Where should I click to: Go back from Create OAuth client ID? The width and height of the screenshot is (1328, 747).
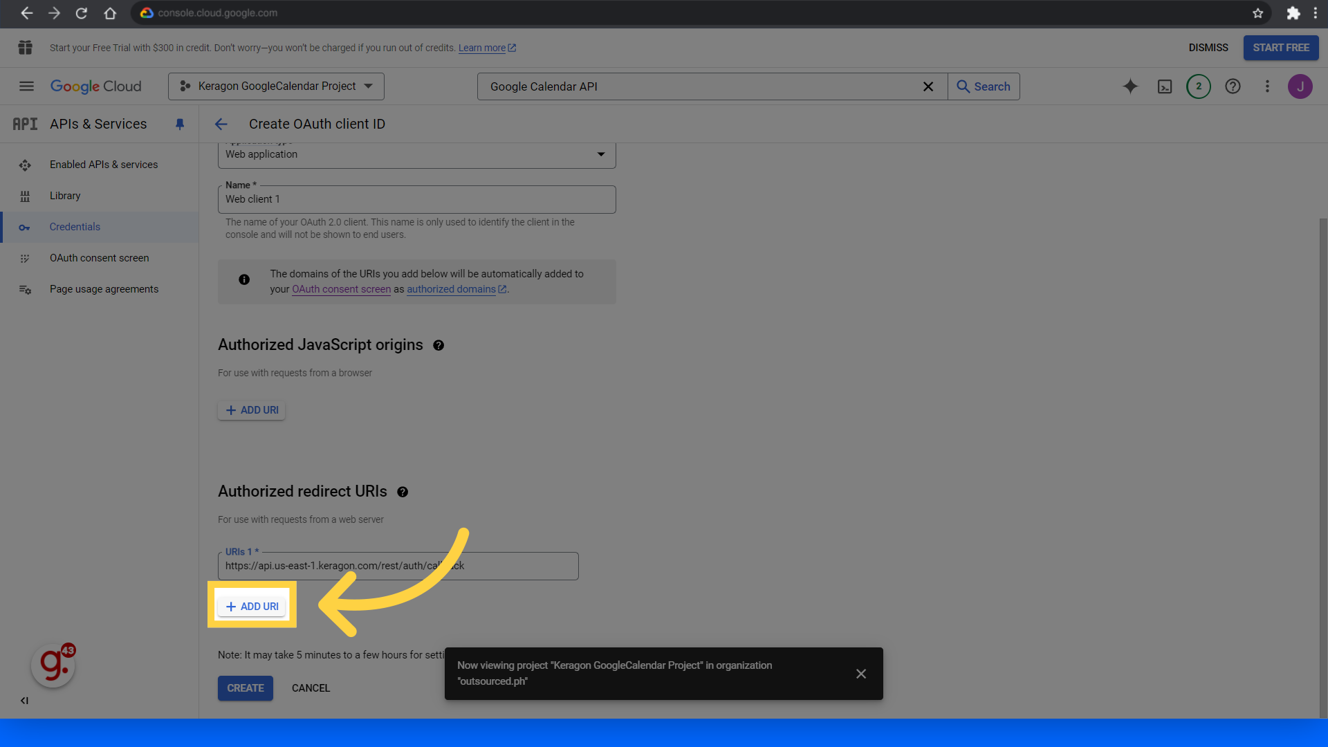pyautogui.click(x=221, y=124)
